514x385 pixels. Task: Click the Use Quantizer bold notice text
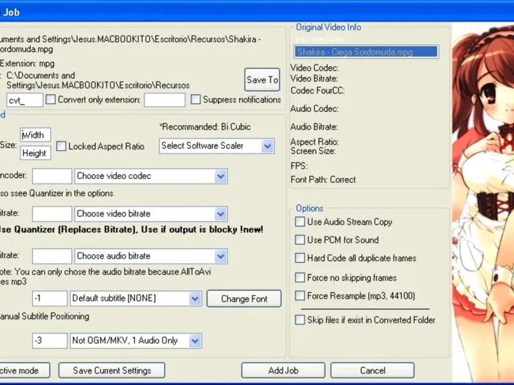click(x=131, y=229)
